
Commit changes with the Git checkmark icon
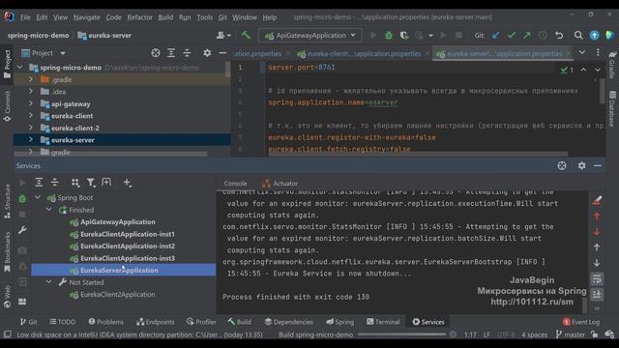point(512,36)
